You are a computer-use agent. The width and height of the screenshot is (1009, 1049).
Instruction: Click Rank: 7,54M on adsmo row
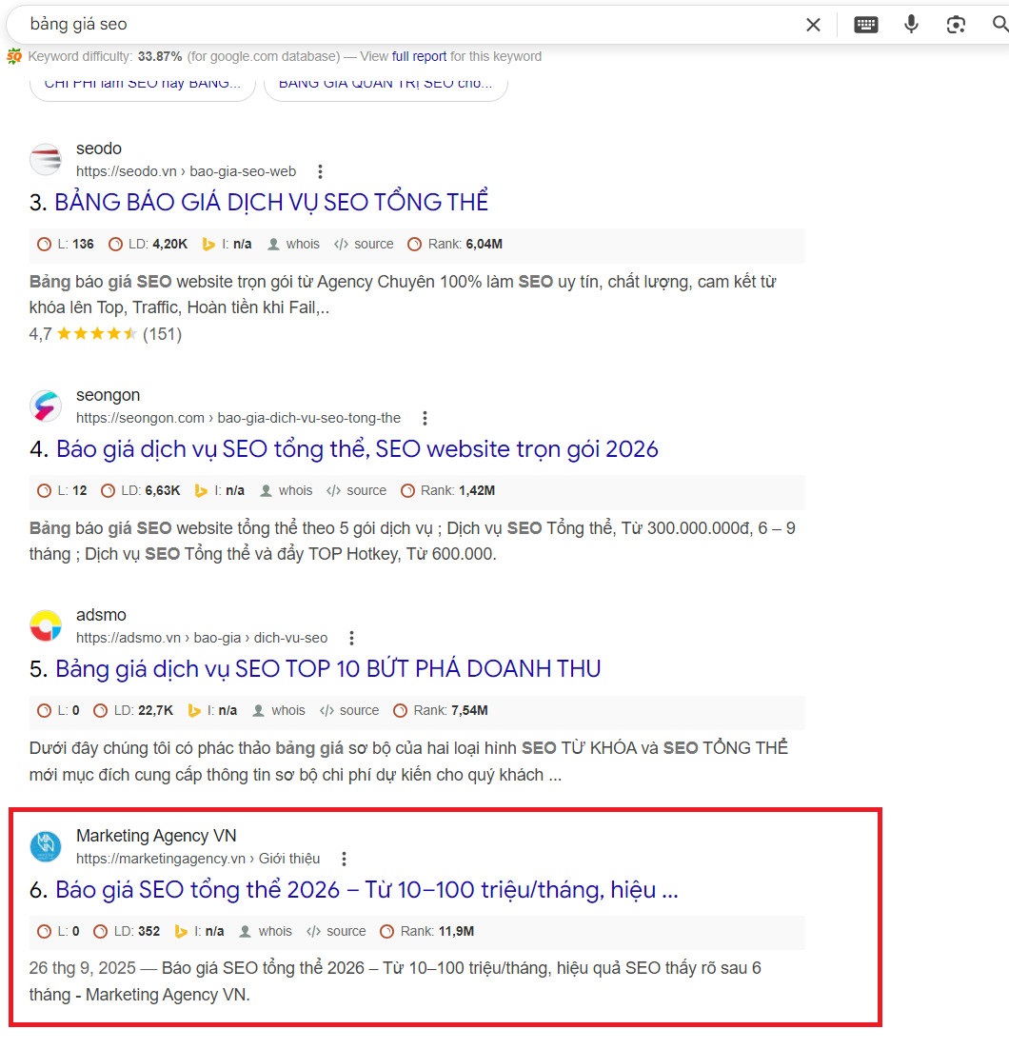click(441, 710)
